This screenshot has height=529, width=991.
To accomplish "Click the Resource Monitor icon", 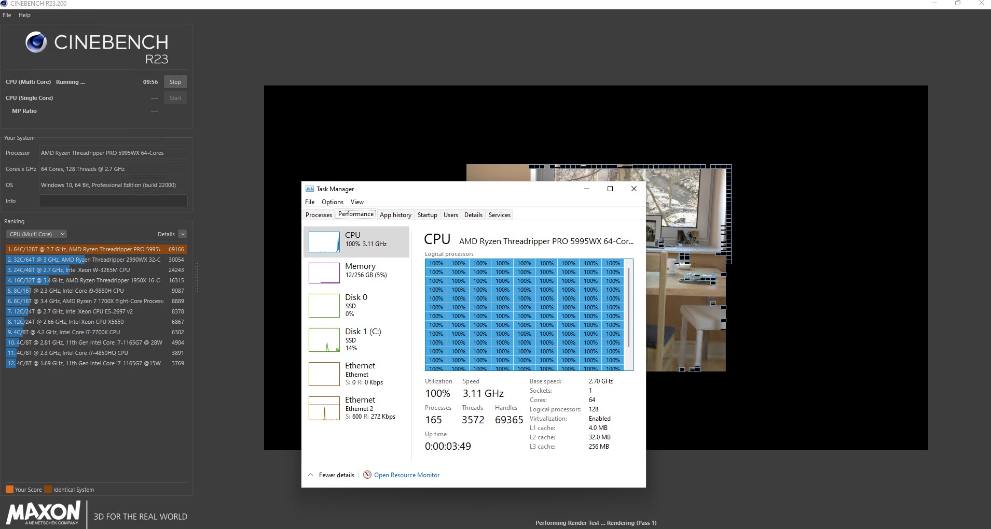I will (367, 475).
